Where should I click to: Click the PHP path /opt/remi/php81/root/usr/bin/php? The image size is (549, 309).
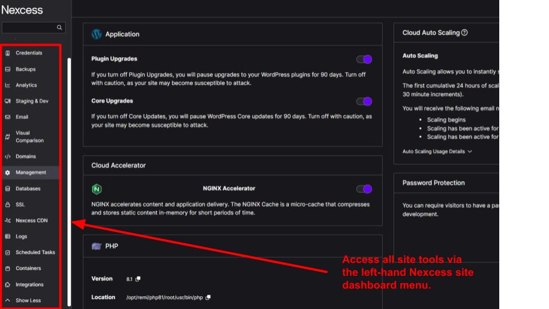[165, 298]
